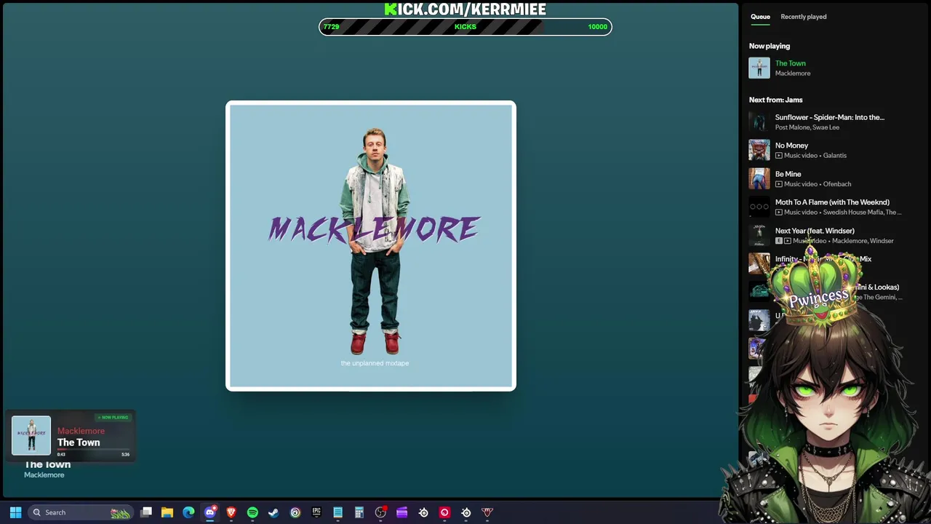Open Ofenbach artist link
The height and width of the screenshot is (524, 931).
click(837, 184)
